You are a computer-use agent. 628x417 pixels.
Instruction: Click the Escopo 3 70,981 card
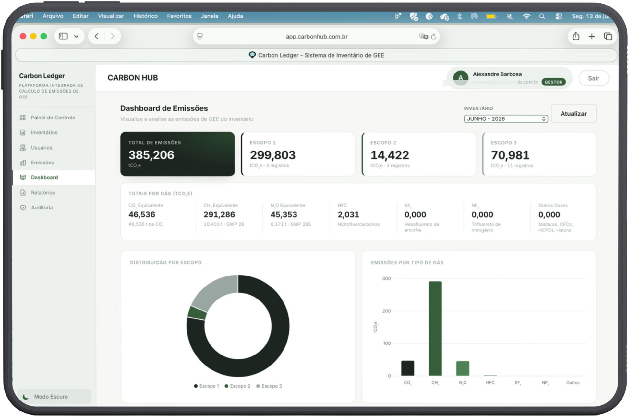[x=539, y=154]
